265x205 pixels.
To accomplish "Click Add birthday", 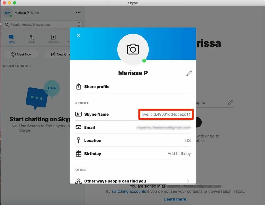I will coord(179,153).
